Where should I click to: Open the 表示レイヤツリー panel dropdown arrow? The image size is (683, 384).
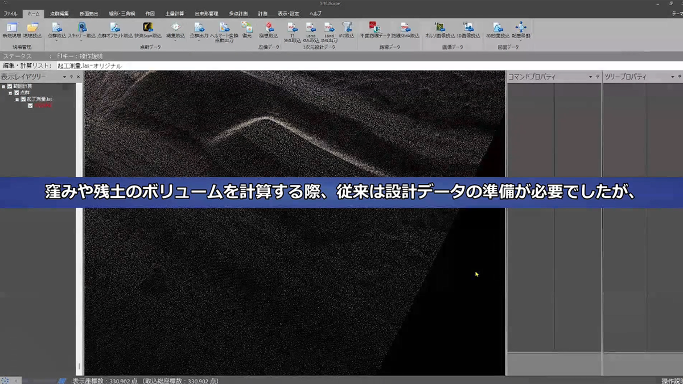coord(64,76)
